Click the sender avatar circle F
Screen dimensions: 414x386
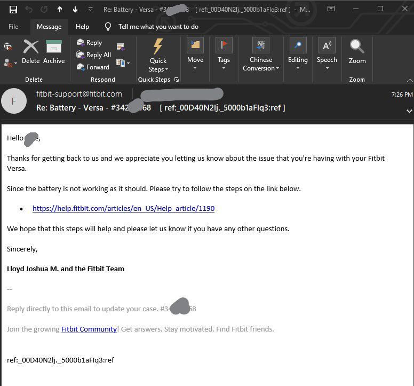(14, 101)
